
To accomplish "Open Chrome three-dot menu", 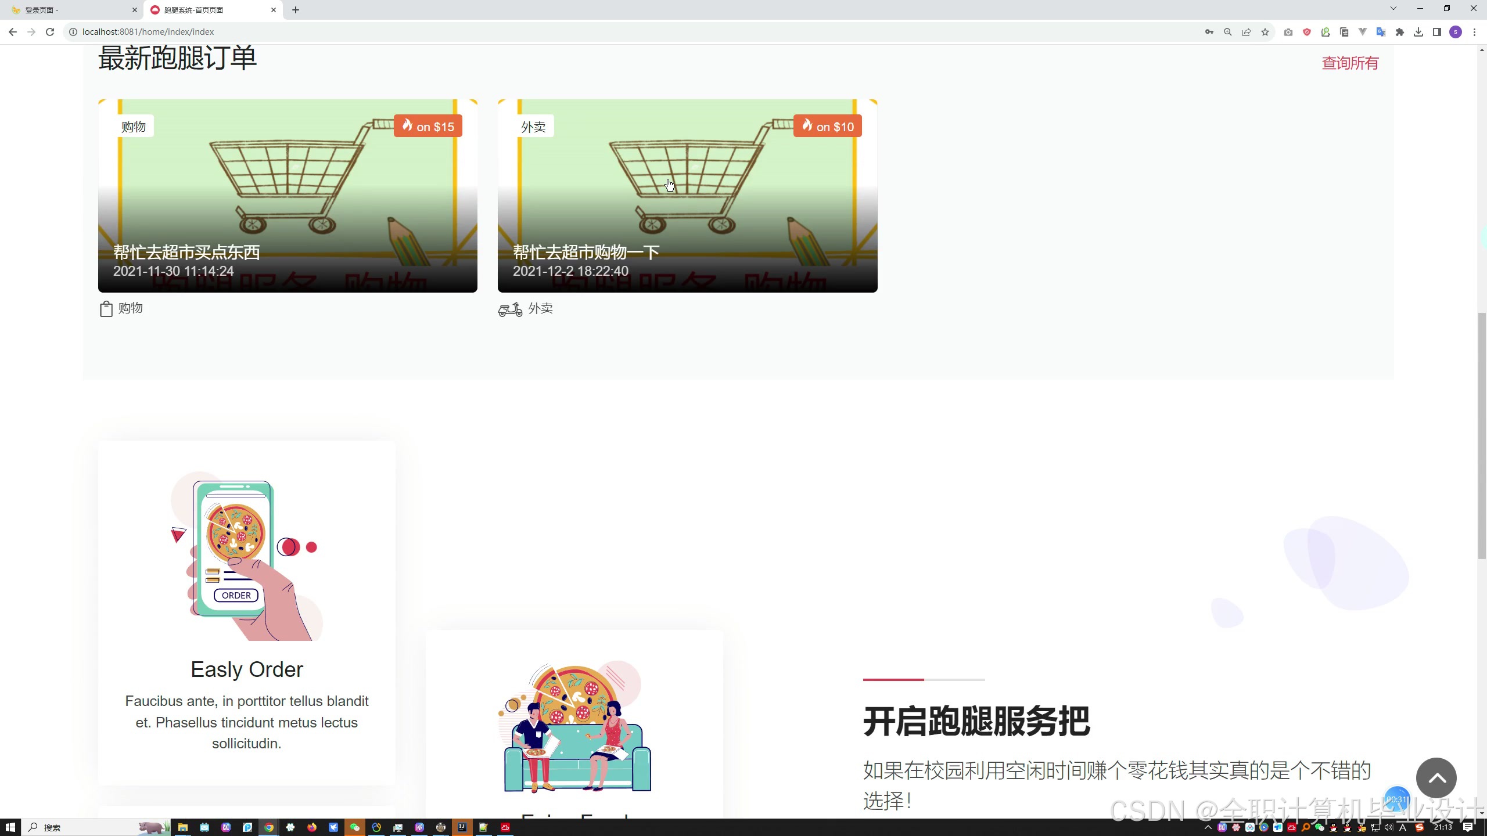I will [1474, 32].
